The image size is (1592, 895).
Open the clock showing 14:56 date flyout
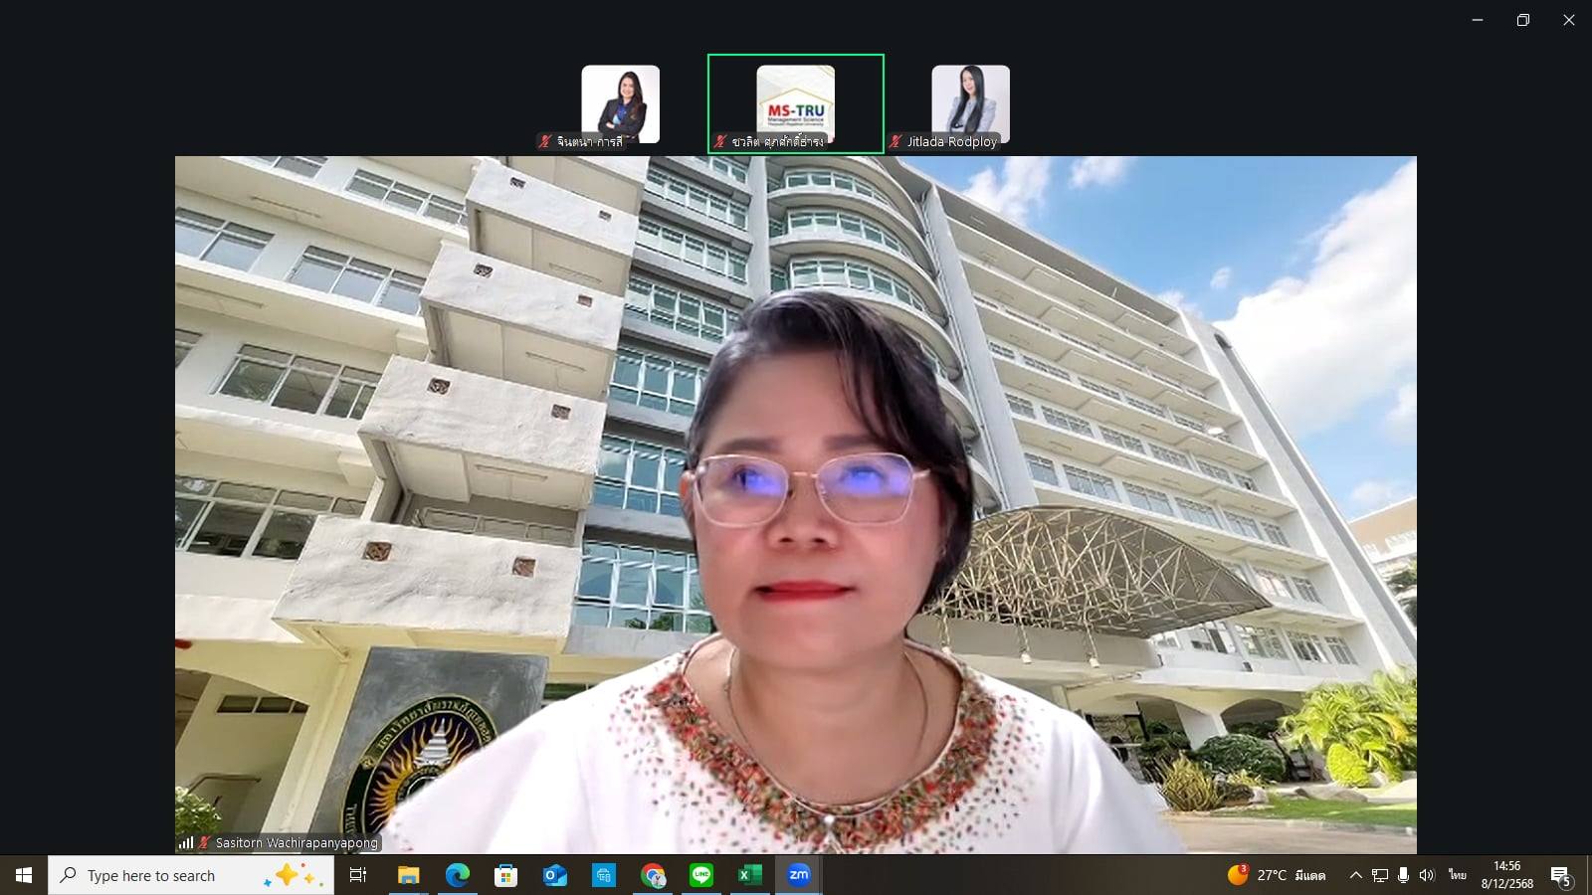pos(1506,875)
